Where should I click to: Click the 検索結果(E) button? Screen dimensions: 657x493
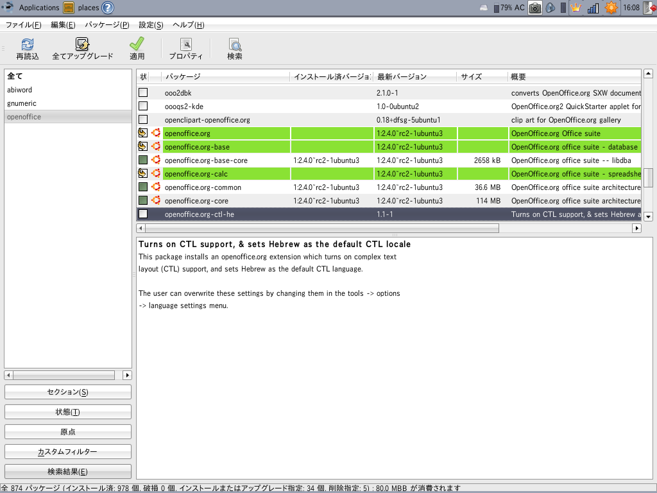pyautogui.click(x=68, y=472)
